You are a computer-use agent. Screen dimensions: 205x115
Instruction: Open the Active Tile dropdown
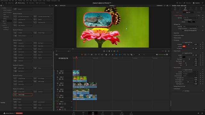tap(190, 27)
